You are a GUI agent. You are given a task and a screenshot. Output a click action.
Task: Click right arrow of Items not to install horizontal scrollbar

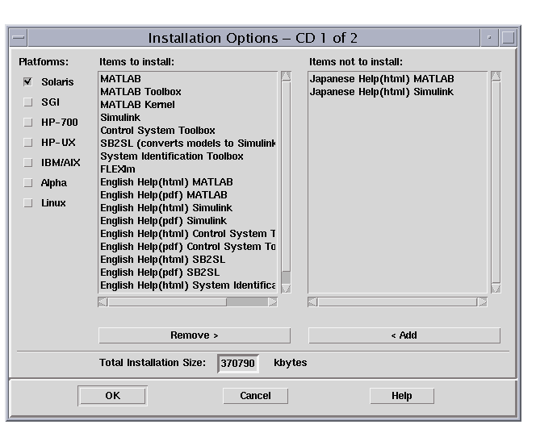click(x=483, y=302)
